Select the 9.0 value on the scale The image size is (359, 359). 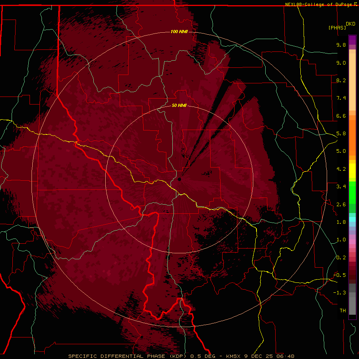pos(341,63)
